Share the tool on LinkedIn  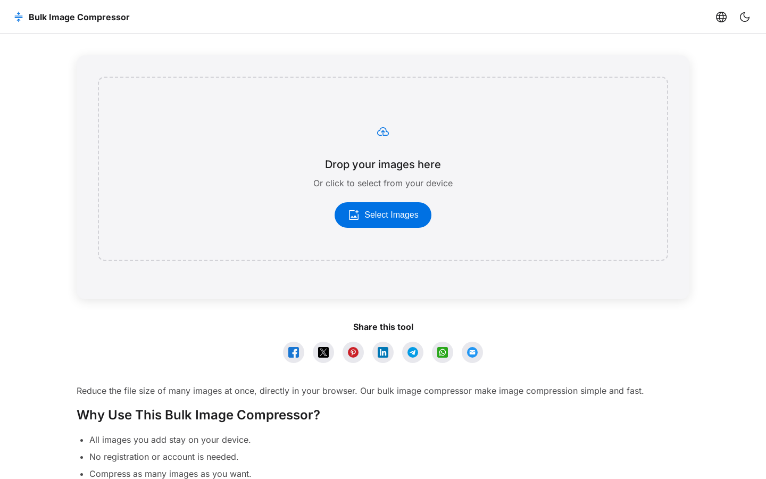coord(383,352)
